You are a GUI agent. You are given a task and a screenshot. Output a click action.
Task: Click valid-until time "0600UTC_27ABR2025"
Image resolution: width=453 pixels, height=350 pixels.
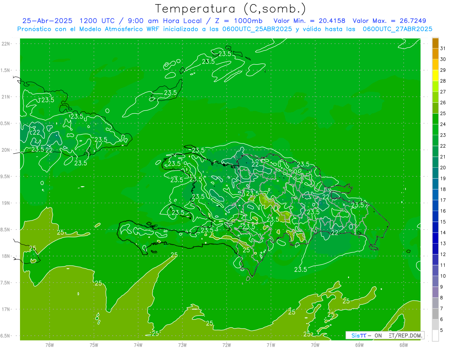(397, 29)
